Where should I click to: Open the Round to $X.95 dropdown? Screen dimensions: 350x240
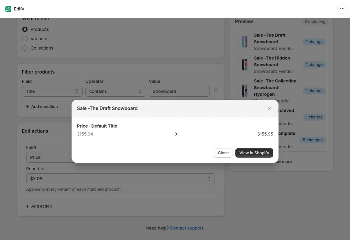[x=120, y=179]
